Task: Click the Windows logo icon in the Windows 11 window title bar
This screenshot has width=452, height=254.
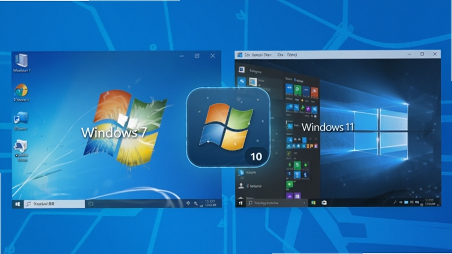Action: pyautogui.click(x=240, y=55)
